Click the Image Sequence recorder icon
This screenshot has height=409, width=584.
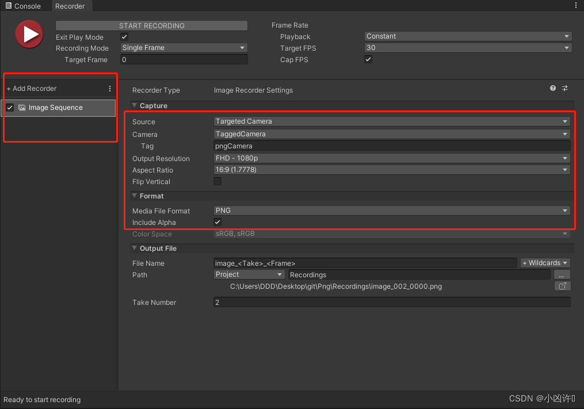22,108
